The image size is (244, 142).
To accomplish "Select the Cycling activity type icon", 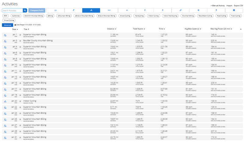I will [x=91, y=10].
